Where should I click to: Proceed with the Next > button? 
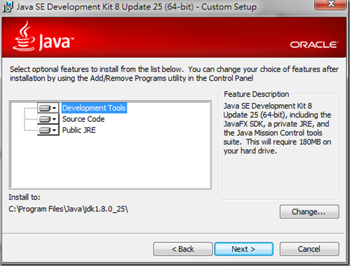pyautogui.click(x=243, y=249)
